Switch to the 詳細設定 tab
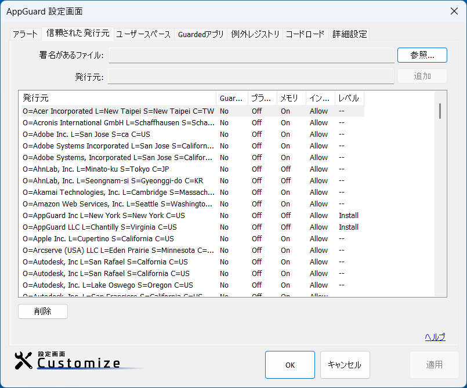Screen dimensions: 467x388 pos(350,34)
